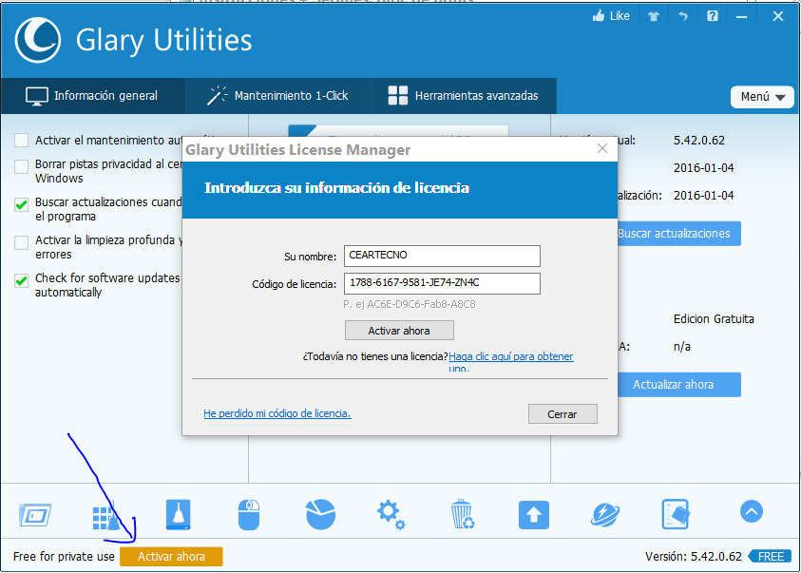Switch to Información general tab
The image size is (801, 573).
[x=92, y=95]
